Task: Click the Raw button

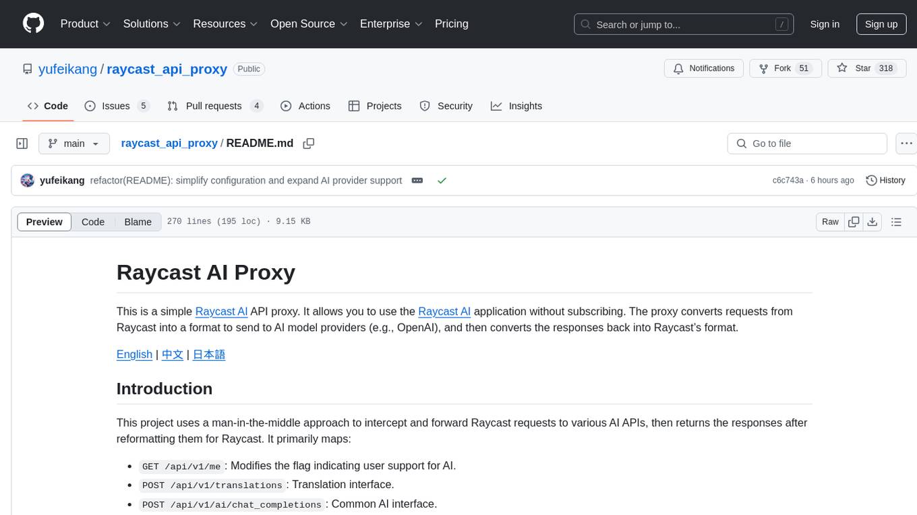Action: (830, 222)
